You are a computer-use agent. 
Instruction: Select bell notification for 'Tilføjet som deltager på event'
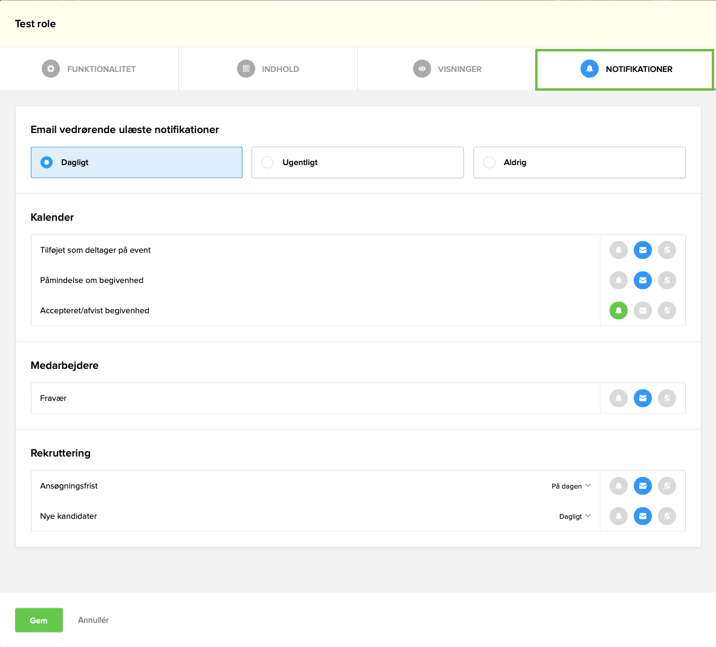click(x=618, y=250)
